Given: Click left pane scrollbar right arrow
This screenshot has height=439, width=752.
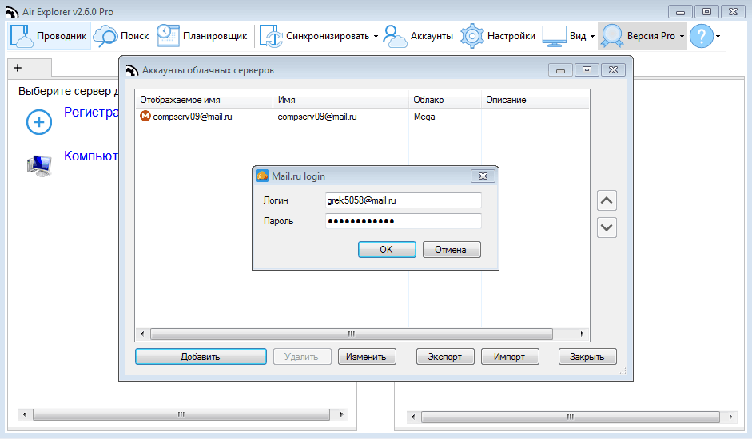Looking at the screenshot, I should pos(341,414).
